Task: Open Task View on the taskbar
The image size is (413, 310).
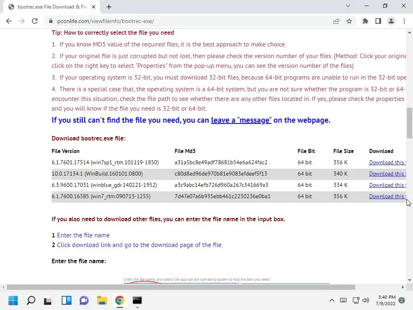Action: [48, 300]
